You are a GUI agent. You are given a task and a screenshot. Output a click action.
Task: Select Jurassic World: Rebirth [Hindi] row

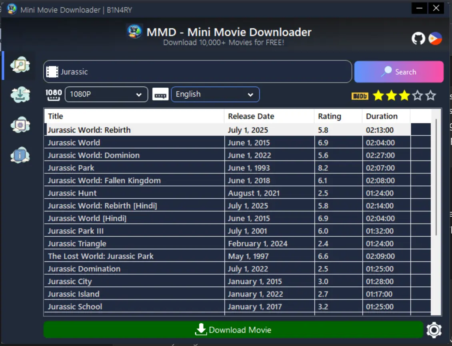pyautogui.click(x=238, y=206)
